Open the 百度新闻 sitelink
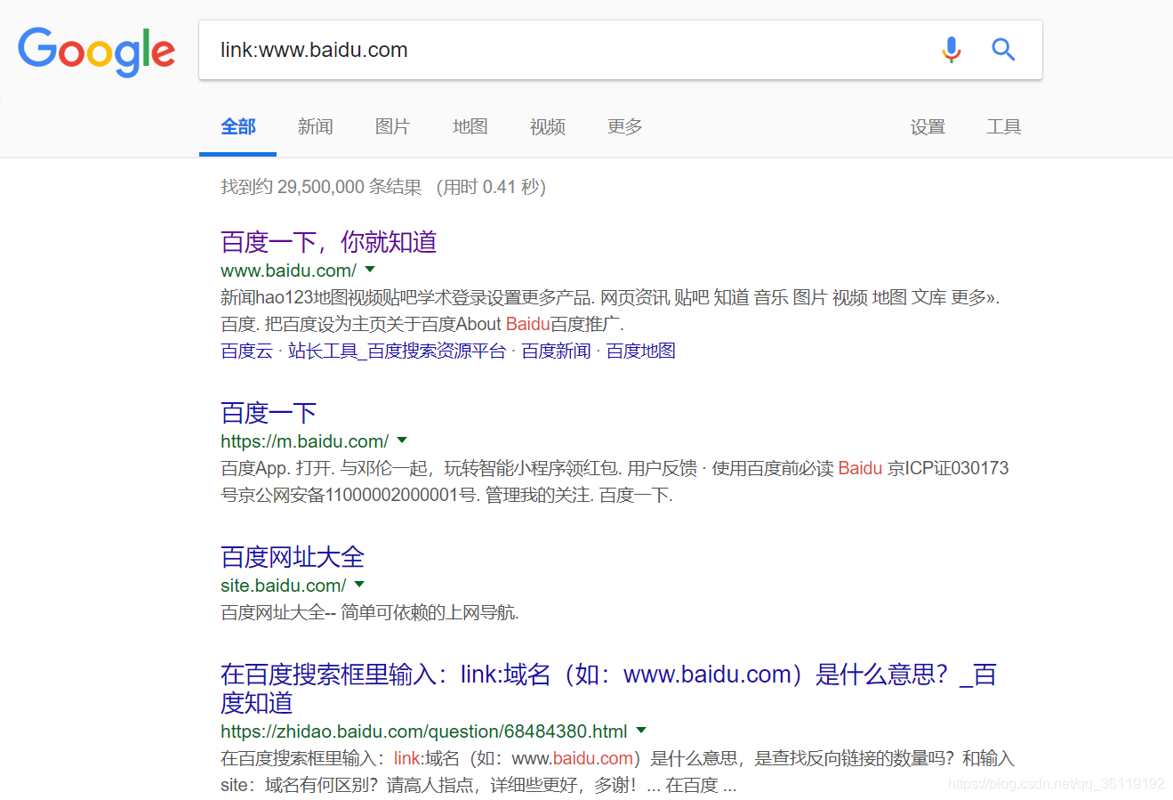 tap(556, 351)
